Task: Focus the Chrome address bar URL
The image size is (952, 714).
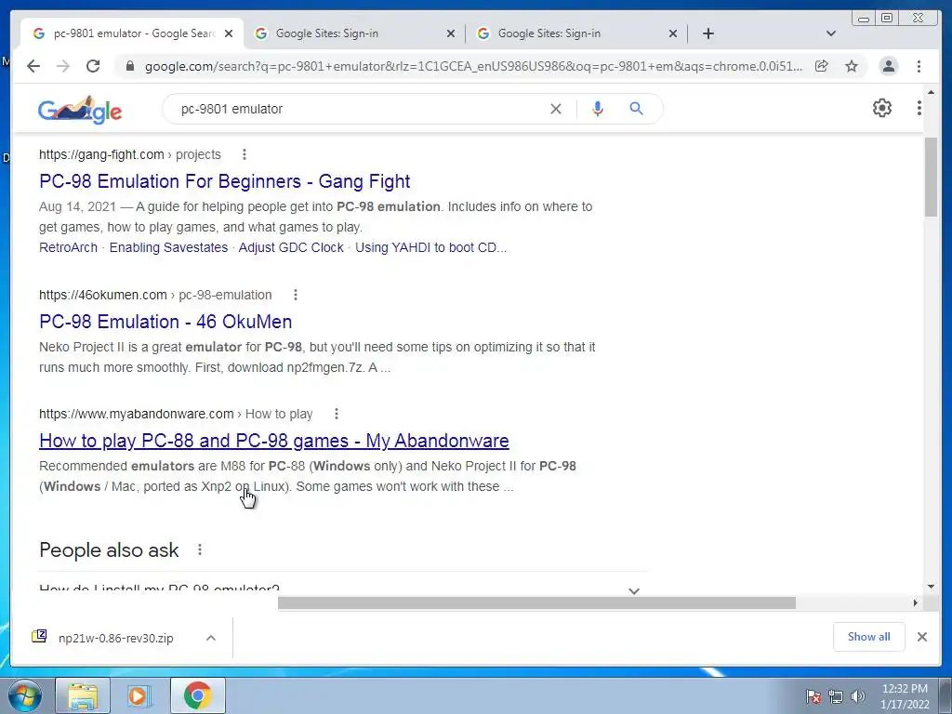Action: pos(473,66)
